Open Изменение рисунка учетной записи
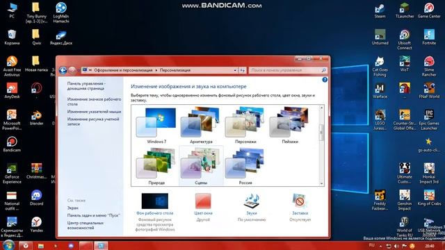 pyautogui.click(x=93, y=122)
